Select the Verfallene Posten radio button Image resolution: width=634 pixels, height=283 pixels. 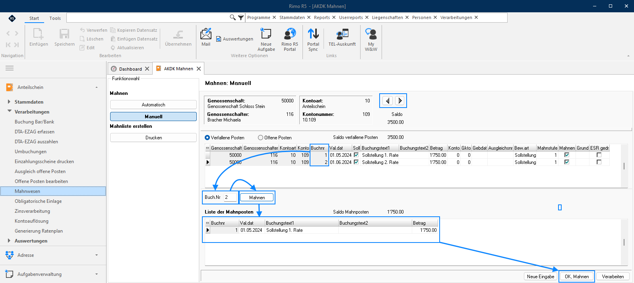207,138
